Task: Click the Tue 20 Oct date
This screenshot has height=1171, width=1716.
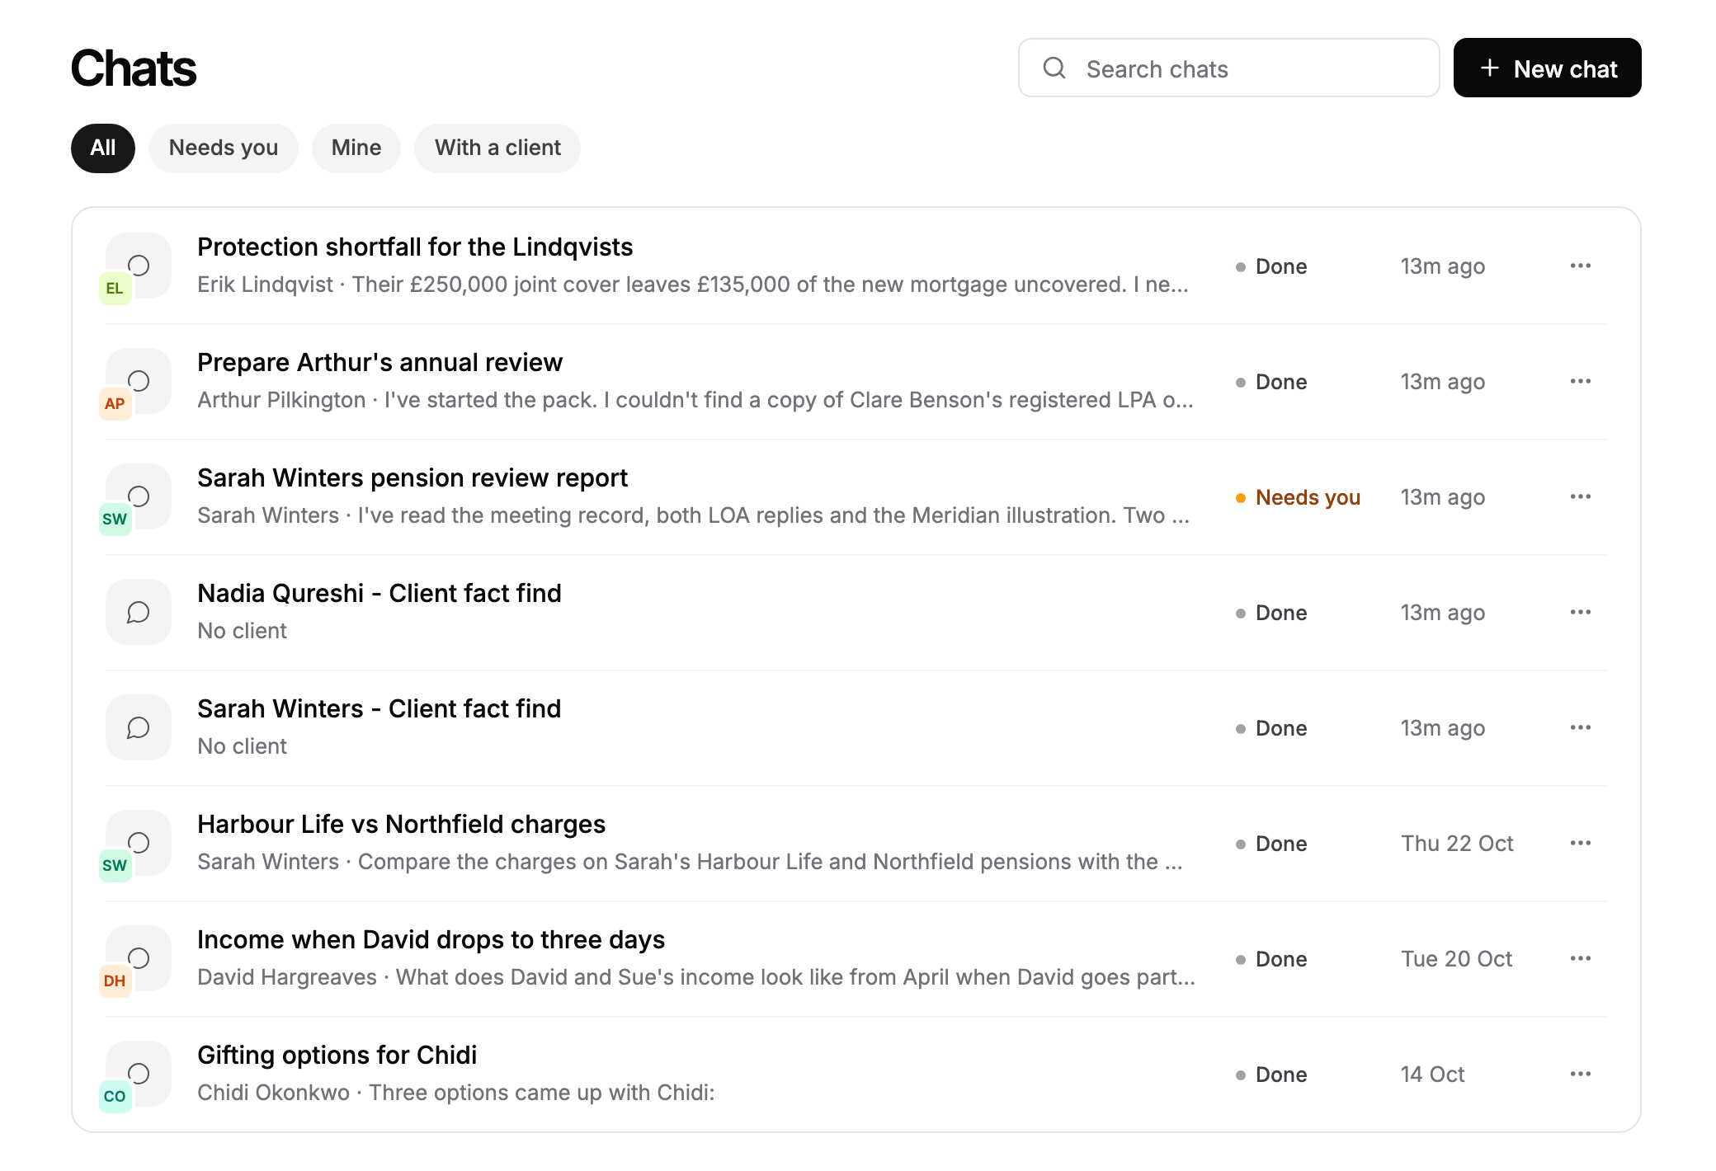Action: click(x=1456, y=959)
